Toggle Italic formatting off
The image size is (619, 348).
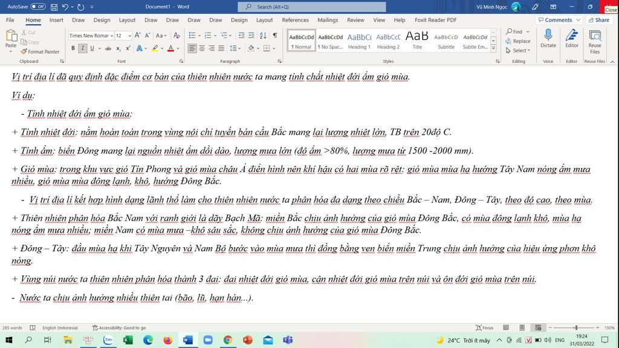pos(82,48)
